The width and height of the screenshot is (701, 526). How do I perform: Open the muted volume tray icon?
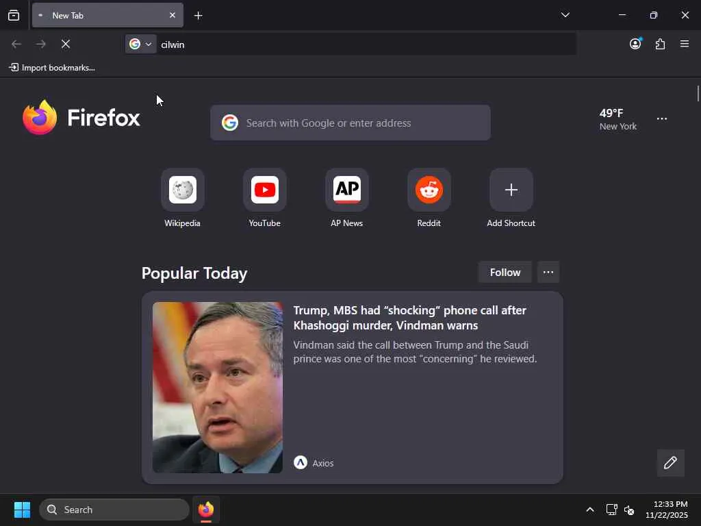(629, 510)
